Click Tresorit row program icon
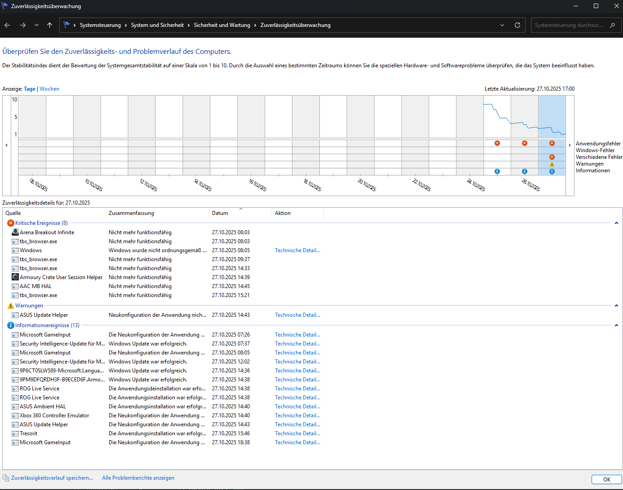 (15, 433)
